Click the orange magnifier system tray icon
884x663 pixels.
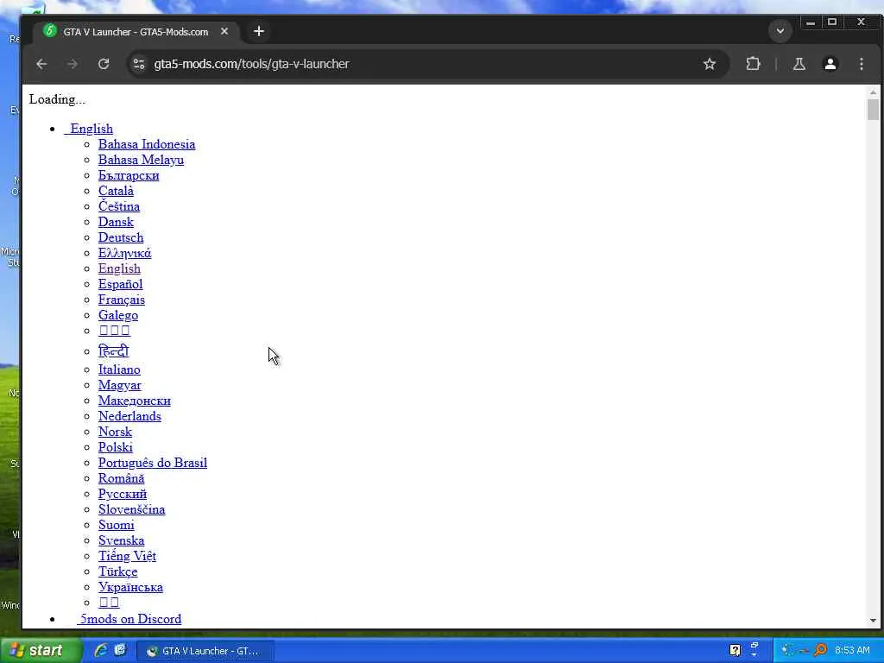coord(820,651)
